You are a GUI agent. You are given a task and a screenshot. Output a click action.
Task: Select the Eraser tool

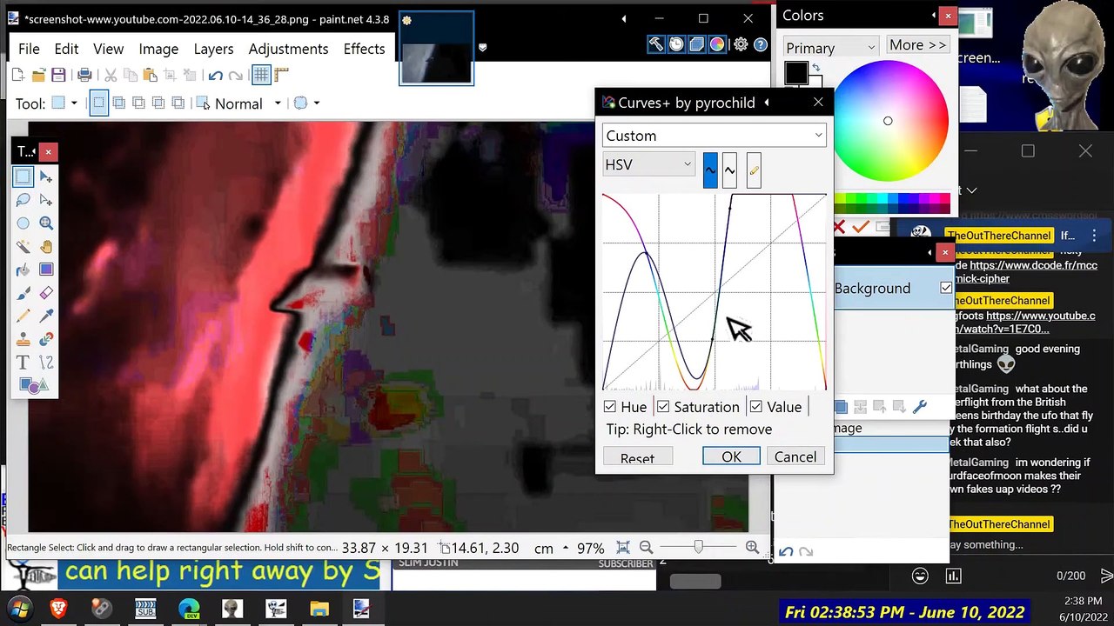click(46, 293)
